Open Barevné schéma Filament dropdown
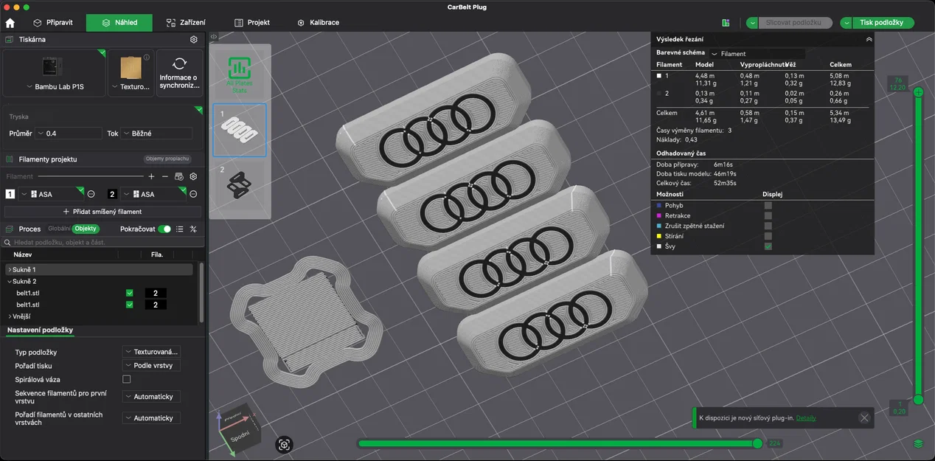 coord(757,54)
